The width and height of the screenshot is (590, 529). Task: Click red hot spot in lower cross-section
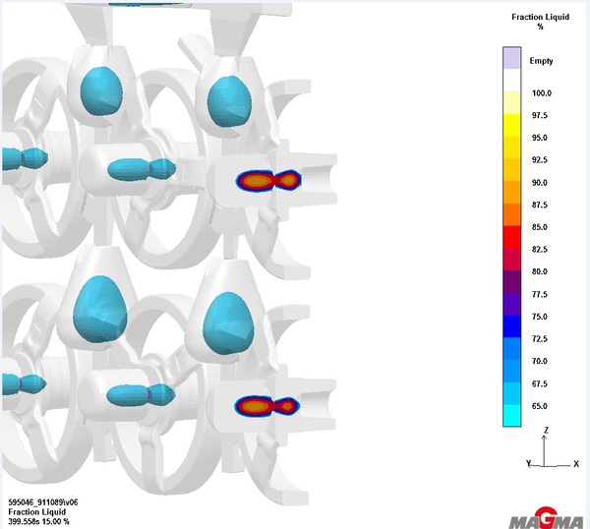point(254,405)
